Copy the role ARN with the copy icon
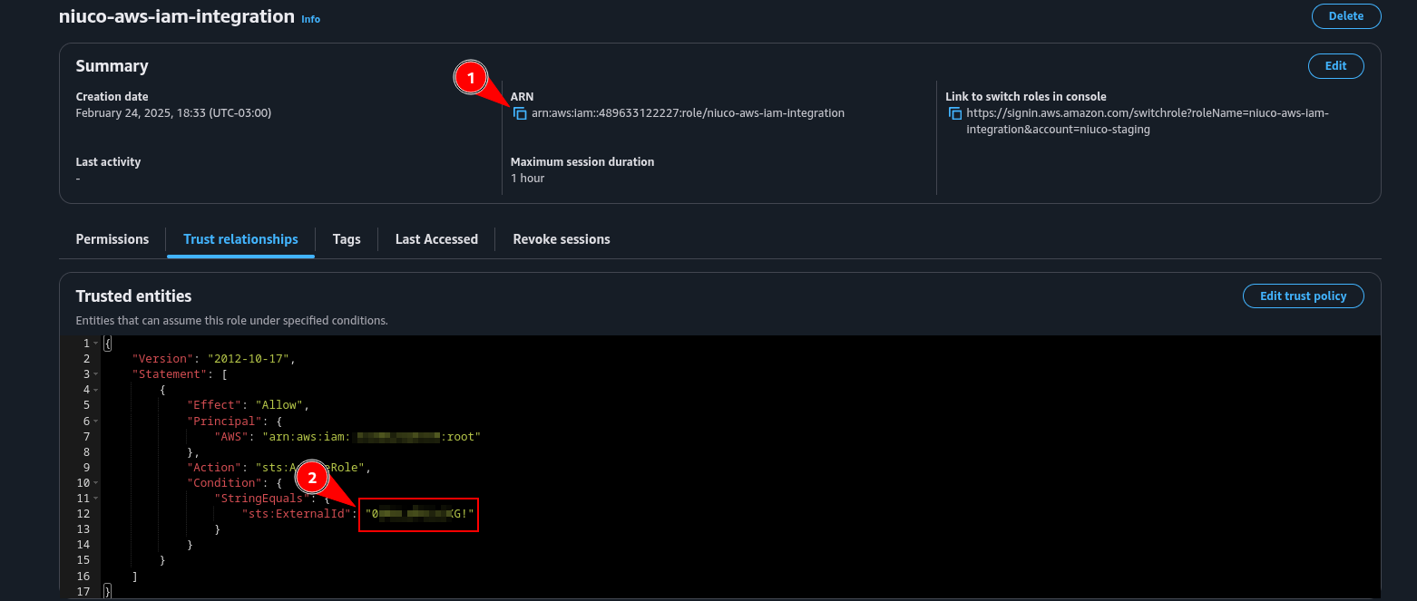 [x=520, y=113]
